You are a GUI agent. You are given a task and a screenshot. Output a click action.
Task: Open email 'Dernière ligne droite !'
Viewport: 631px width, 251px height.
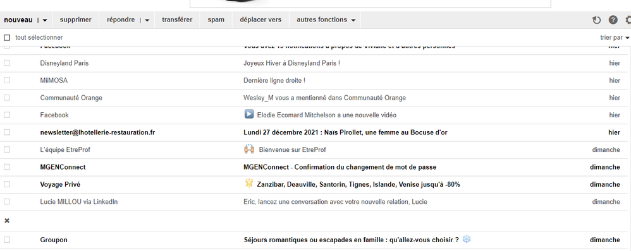[274, 80]
